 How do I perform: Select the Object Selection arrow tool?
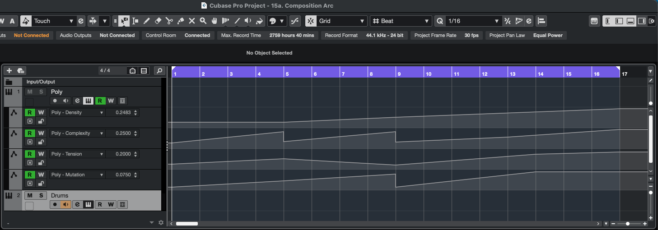click(x=124, y=21)
